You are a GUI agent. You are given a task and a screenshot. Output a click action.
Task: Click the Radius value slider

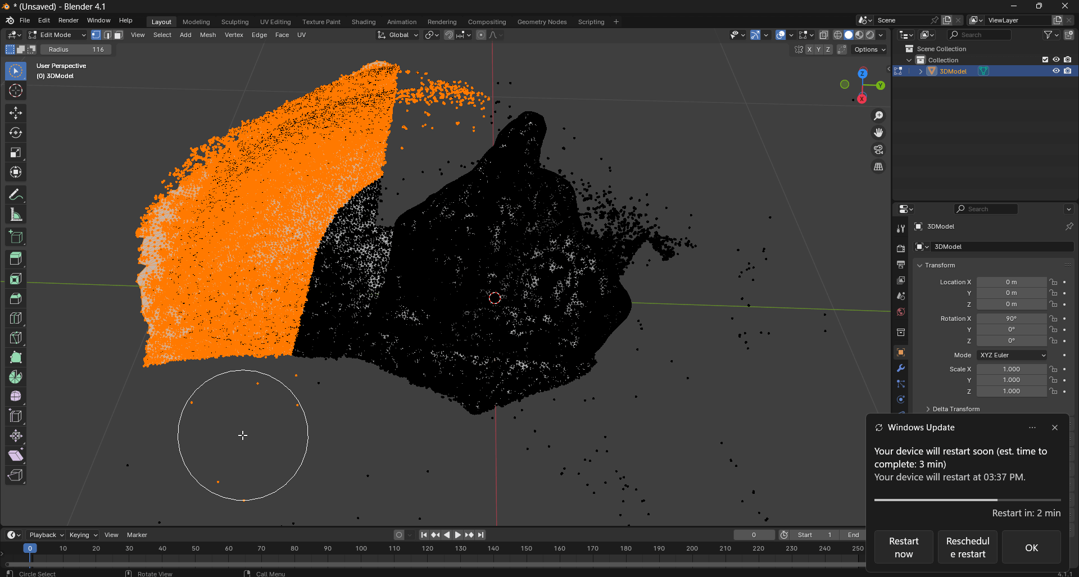click(76, 49)
